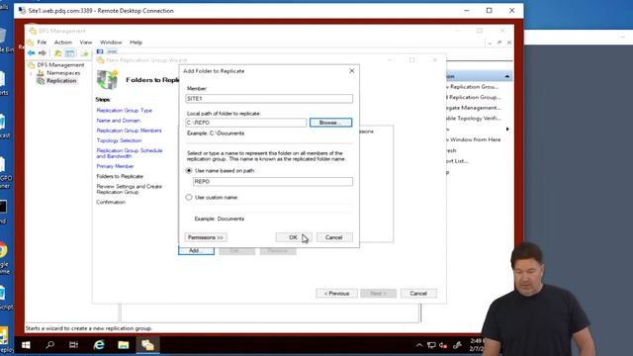Expand the Permissions section

206,237
